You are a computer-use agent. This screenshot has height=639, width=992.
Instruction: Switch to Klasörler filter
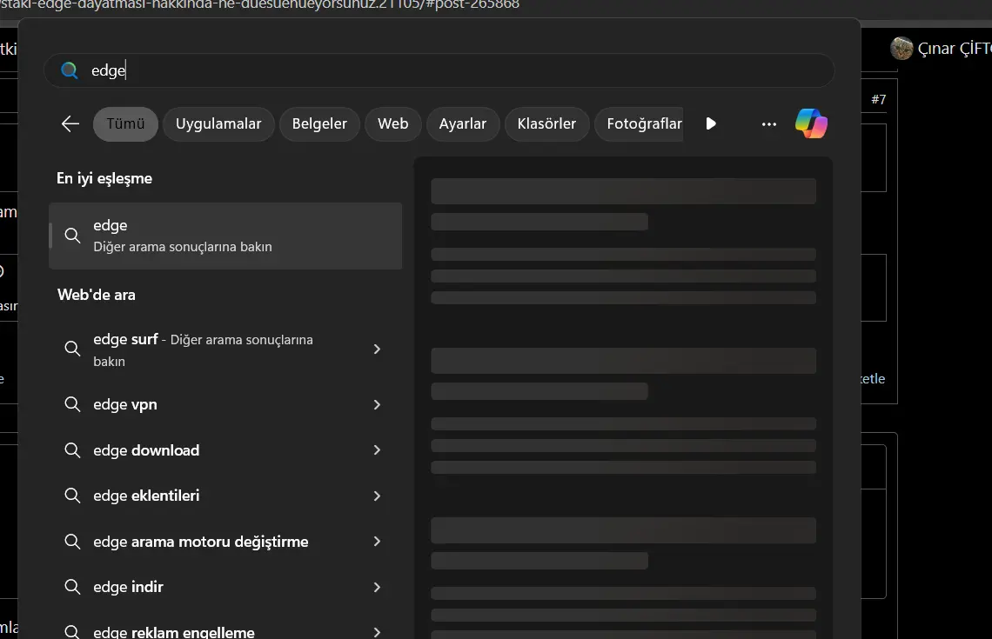(546, 123)
